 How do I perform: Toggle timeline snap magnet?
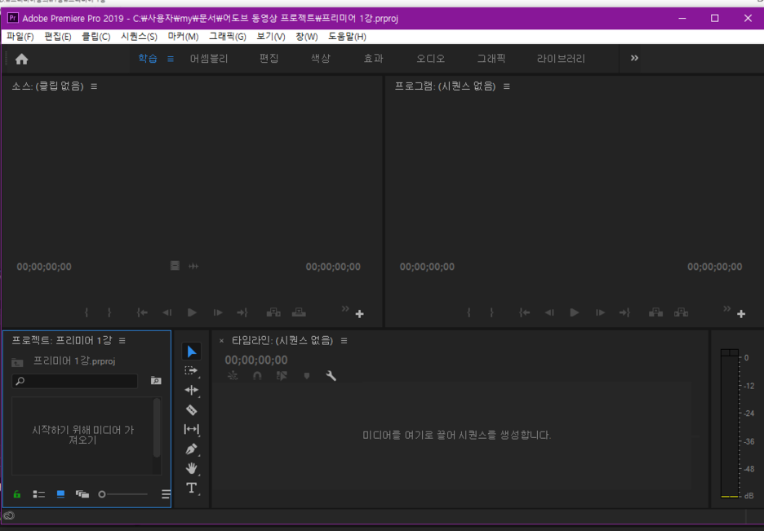point(257,376)
